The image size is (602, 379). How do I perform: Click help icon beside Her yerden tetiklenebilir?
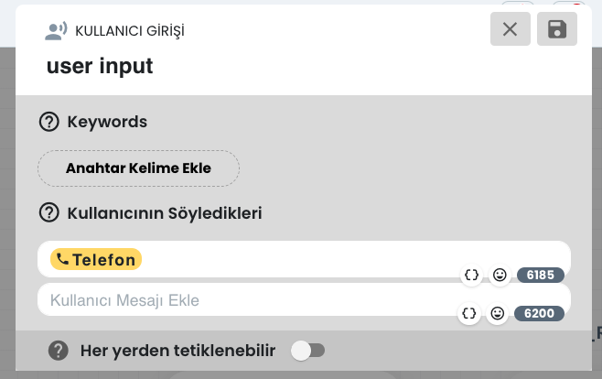[x=59, y=351]
